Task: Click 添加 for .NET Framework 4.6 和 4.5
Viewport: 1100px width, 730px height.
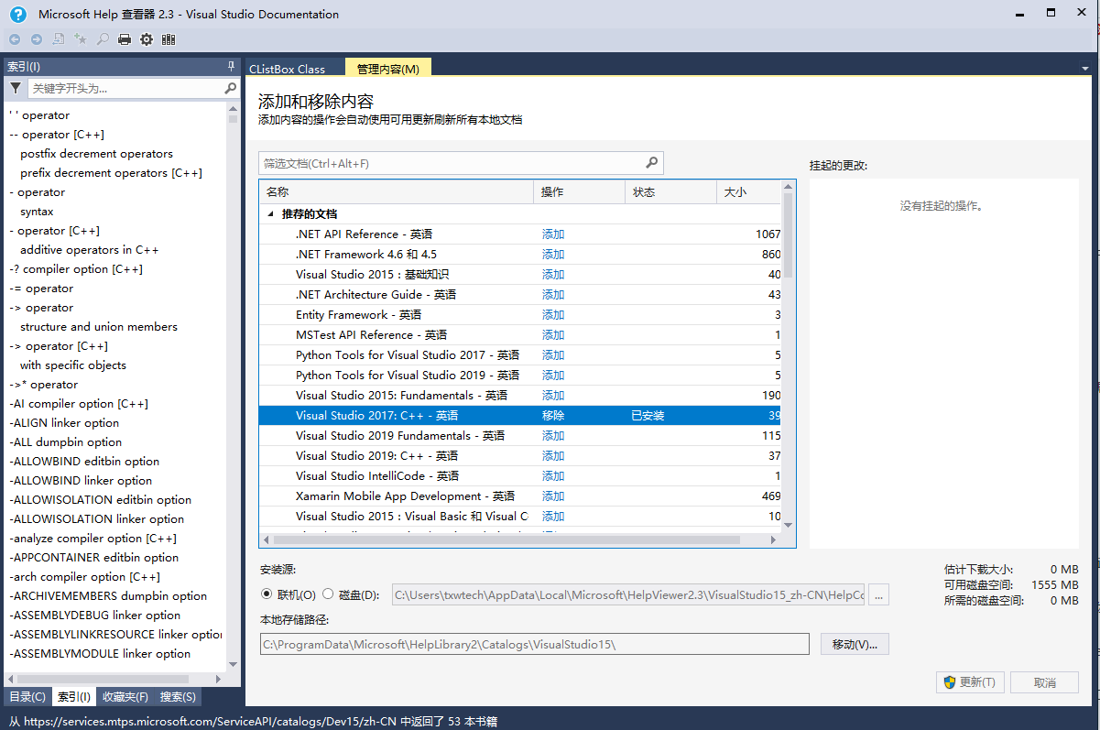Action: (553, 255)
